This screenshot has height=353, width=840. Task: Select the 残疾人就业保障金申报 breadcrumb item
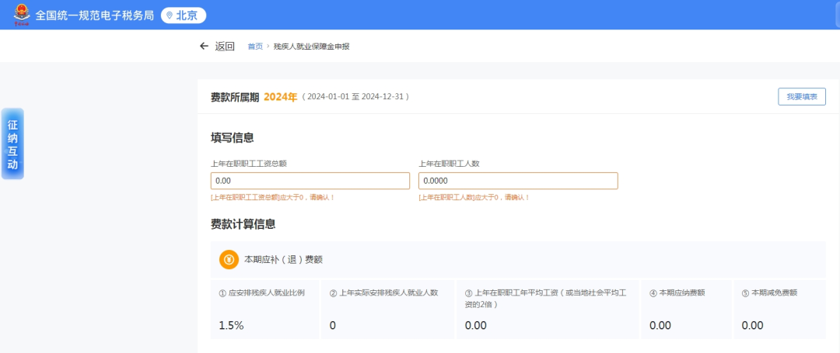[311, 47]
